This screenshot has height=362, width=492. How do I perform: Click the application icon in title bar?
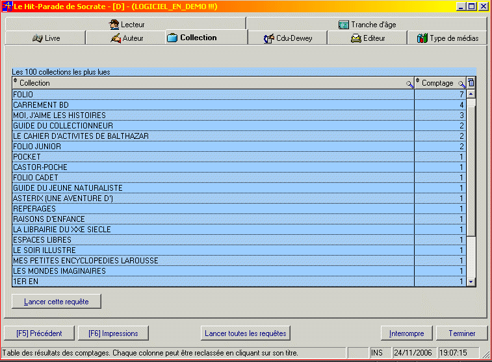pyautogui.click(x=7, y=6)
